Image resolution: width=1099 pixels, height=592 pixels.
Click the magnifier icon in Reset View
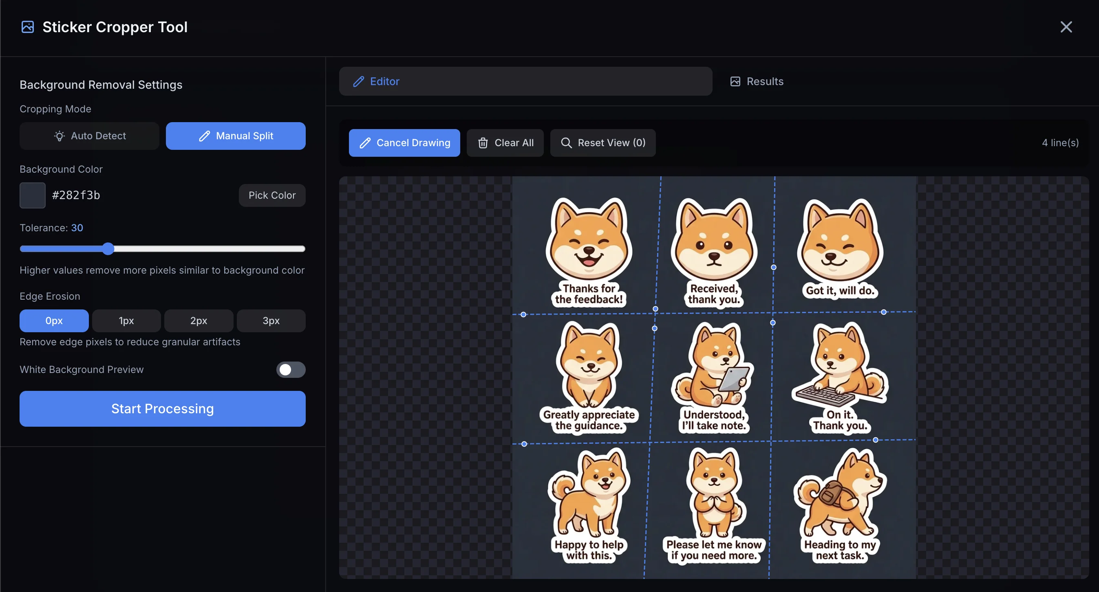pyautogui.click(x=566, y=143)
